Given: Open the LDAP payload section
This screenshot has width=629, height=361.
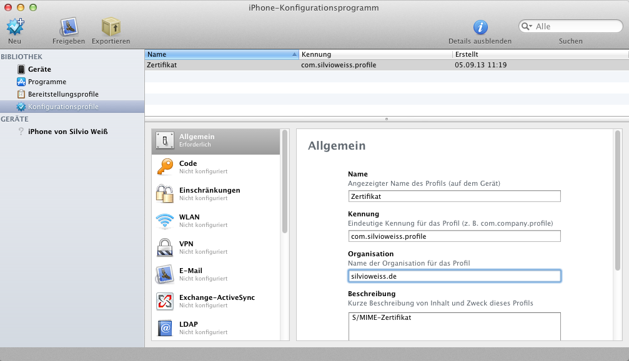Looking at the screenshot, I should pos(216,328).
